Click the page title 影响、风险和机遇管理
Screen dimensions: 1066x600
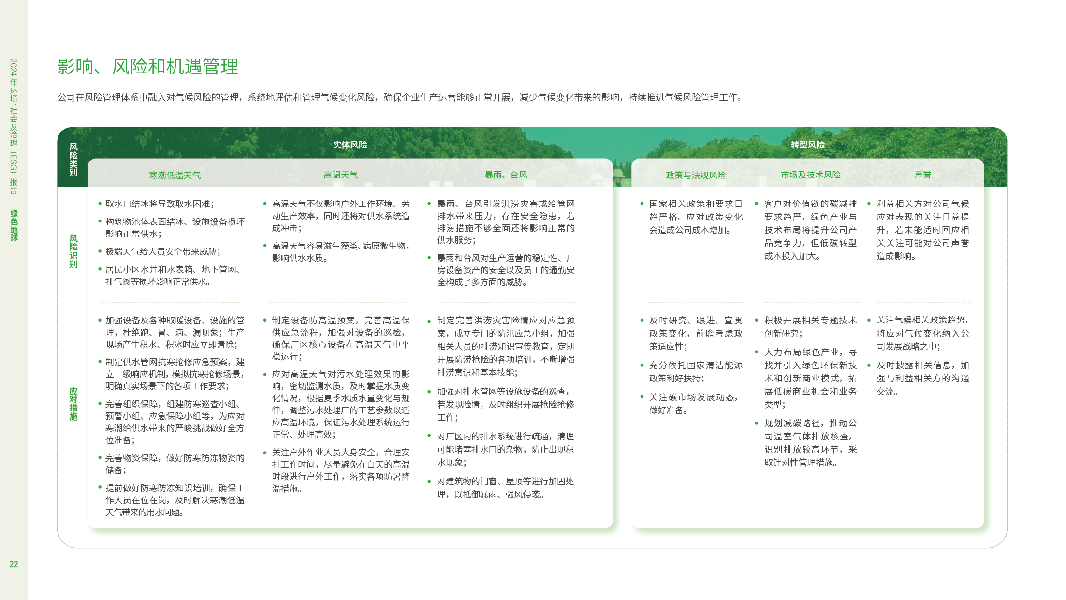point(148,67)
